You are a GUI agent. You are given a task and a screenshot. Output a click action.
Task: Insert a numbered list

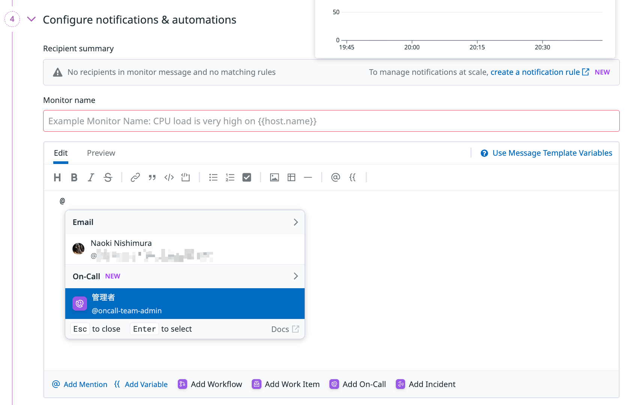point(230,177)
